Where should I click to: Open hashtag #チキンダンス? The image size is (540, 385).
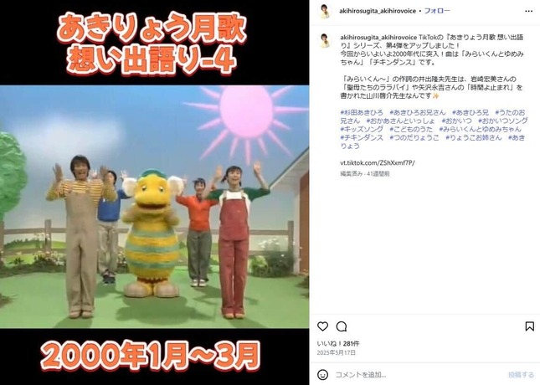tap(362, 137)
